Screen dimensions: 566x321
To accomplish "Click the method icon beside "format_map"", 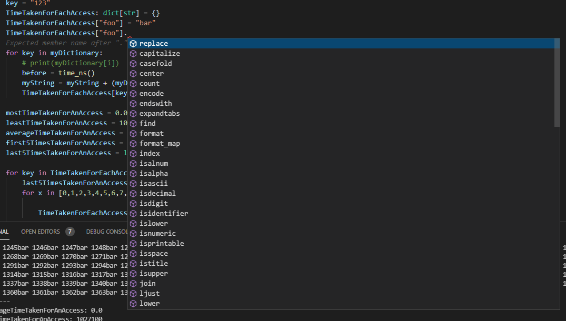I will coord(133,143).
